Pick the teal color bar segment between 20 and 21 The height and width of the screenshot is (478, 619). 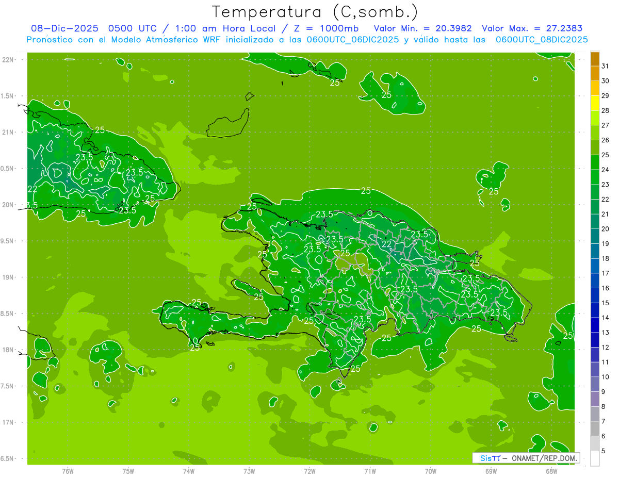pos(595,222)
